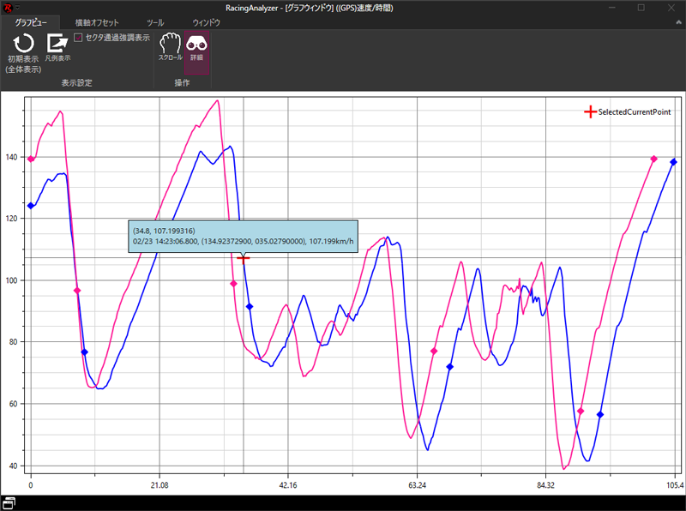Click the SelectedCurrentPoint legend label

click(634, 112)
